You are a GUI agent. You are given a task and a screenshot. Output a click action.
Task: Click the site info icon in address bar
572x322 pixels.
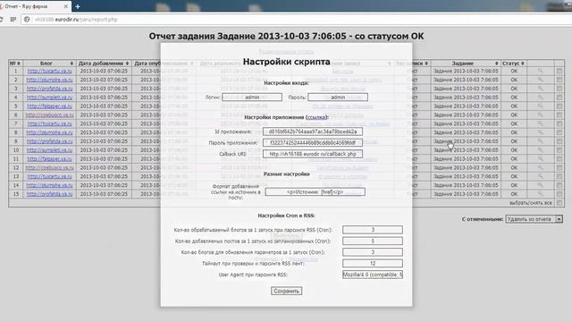point(27,20)
